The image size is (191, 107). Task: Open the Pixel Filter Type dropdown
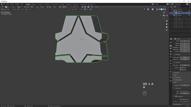[x=185, y=91]
